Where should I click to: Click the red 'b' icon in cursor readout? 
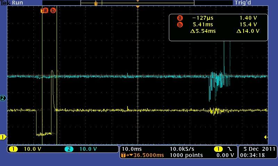(x=180, y=25)
